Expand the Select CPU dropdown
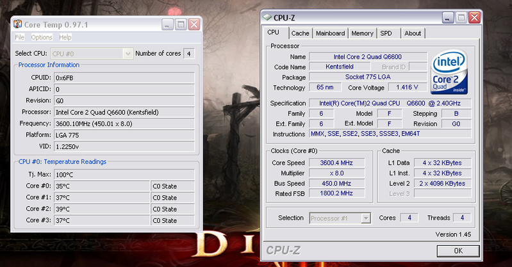Image resolution: width=512 pixels, height=267 pixels. 128,54
